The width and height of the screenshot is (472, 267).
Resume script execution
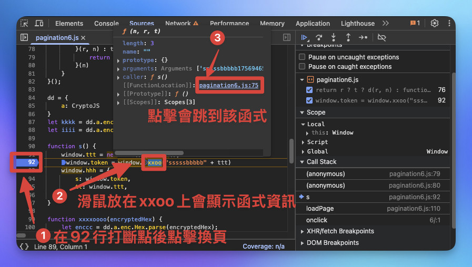[305, 38]
